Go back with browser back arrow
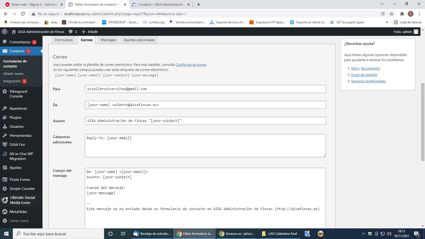The image size is (425, 239). (6, 14)
